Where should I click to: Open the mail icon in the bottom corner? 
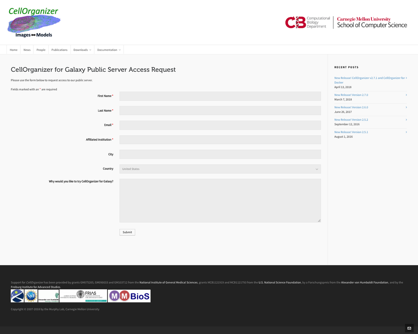(409, 328)
